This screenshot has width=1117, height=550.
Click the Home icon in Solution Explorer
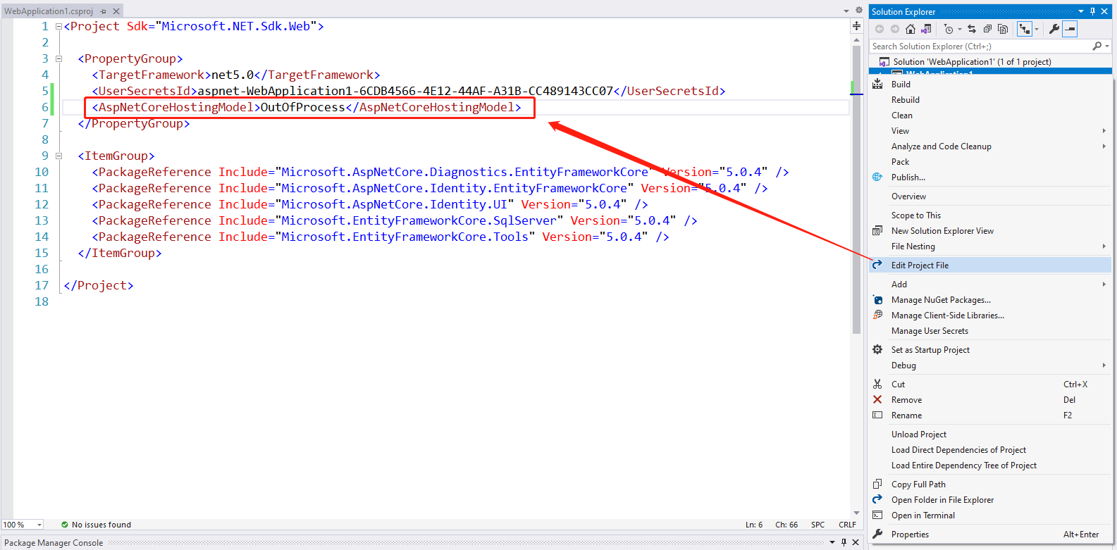(910, 29)
